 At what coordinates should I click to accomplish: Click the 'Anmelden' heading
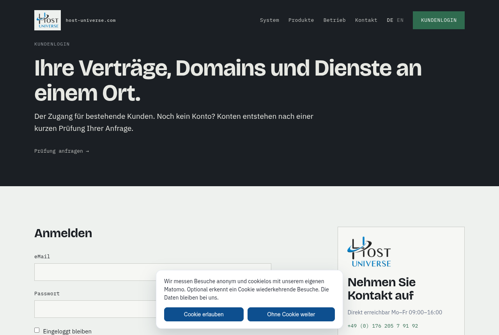pos(63,233)
